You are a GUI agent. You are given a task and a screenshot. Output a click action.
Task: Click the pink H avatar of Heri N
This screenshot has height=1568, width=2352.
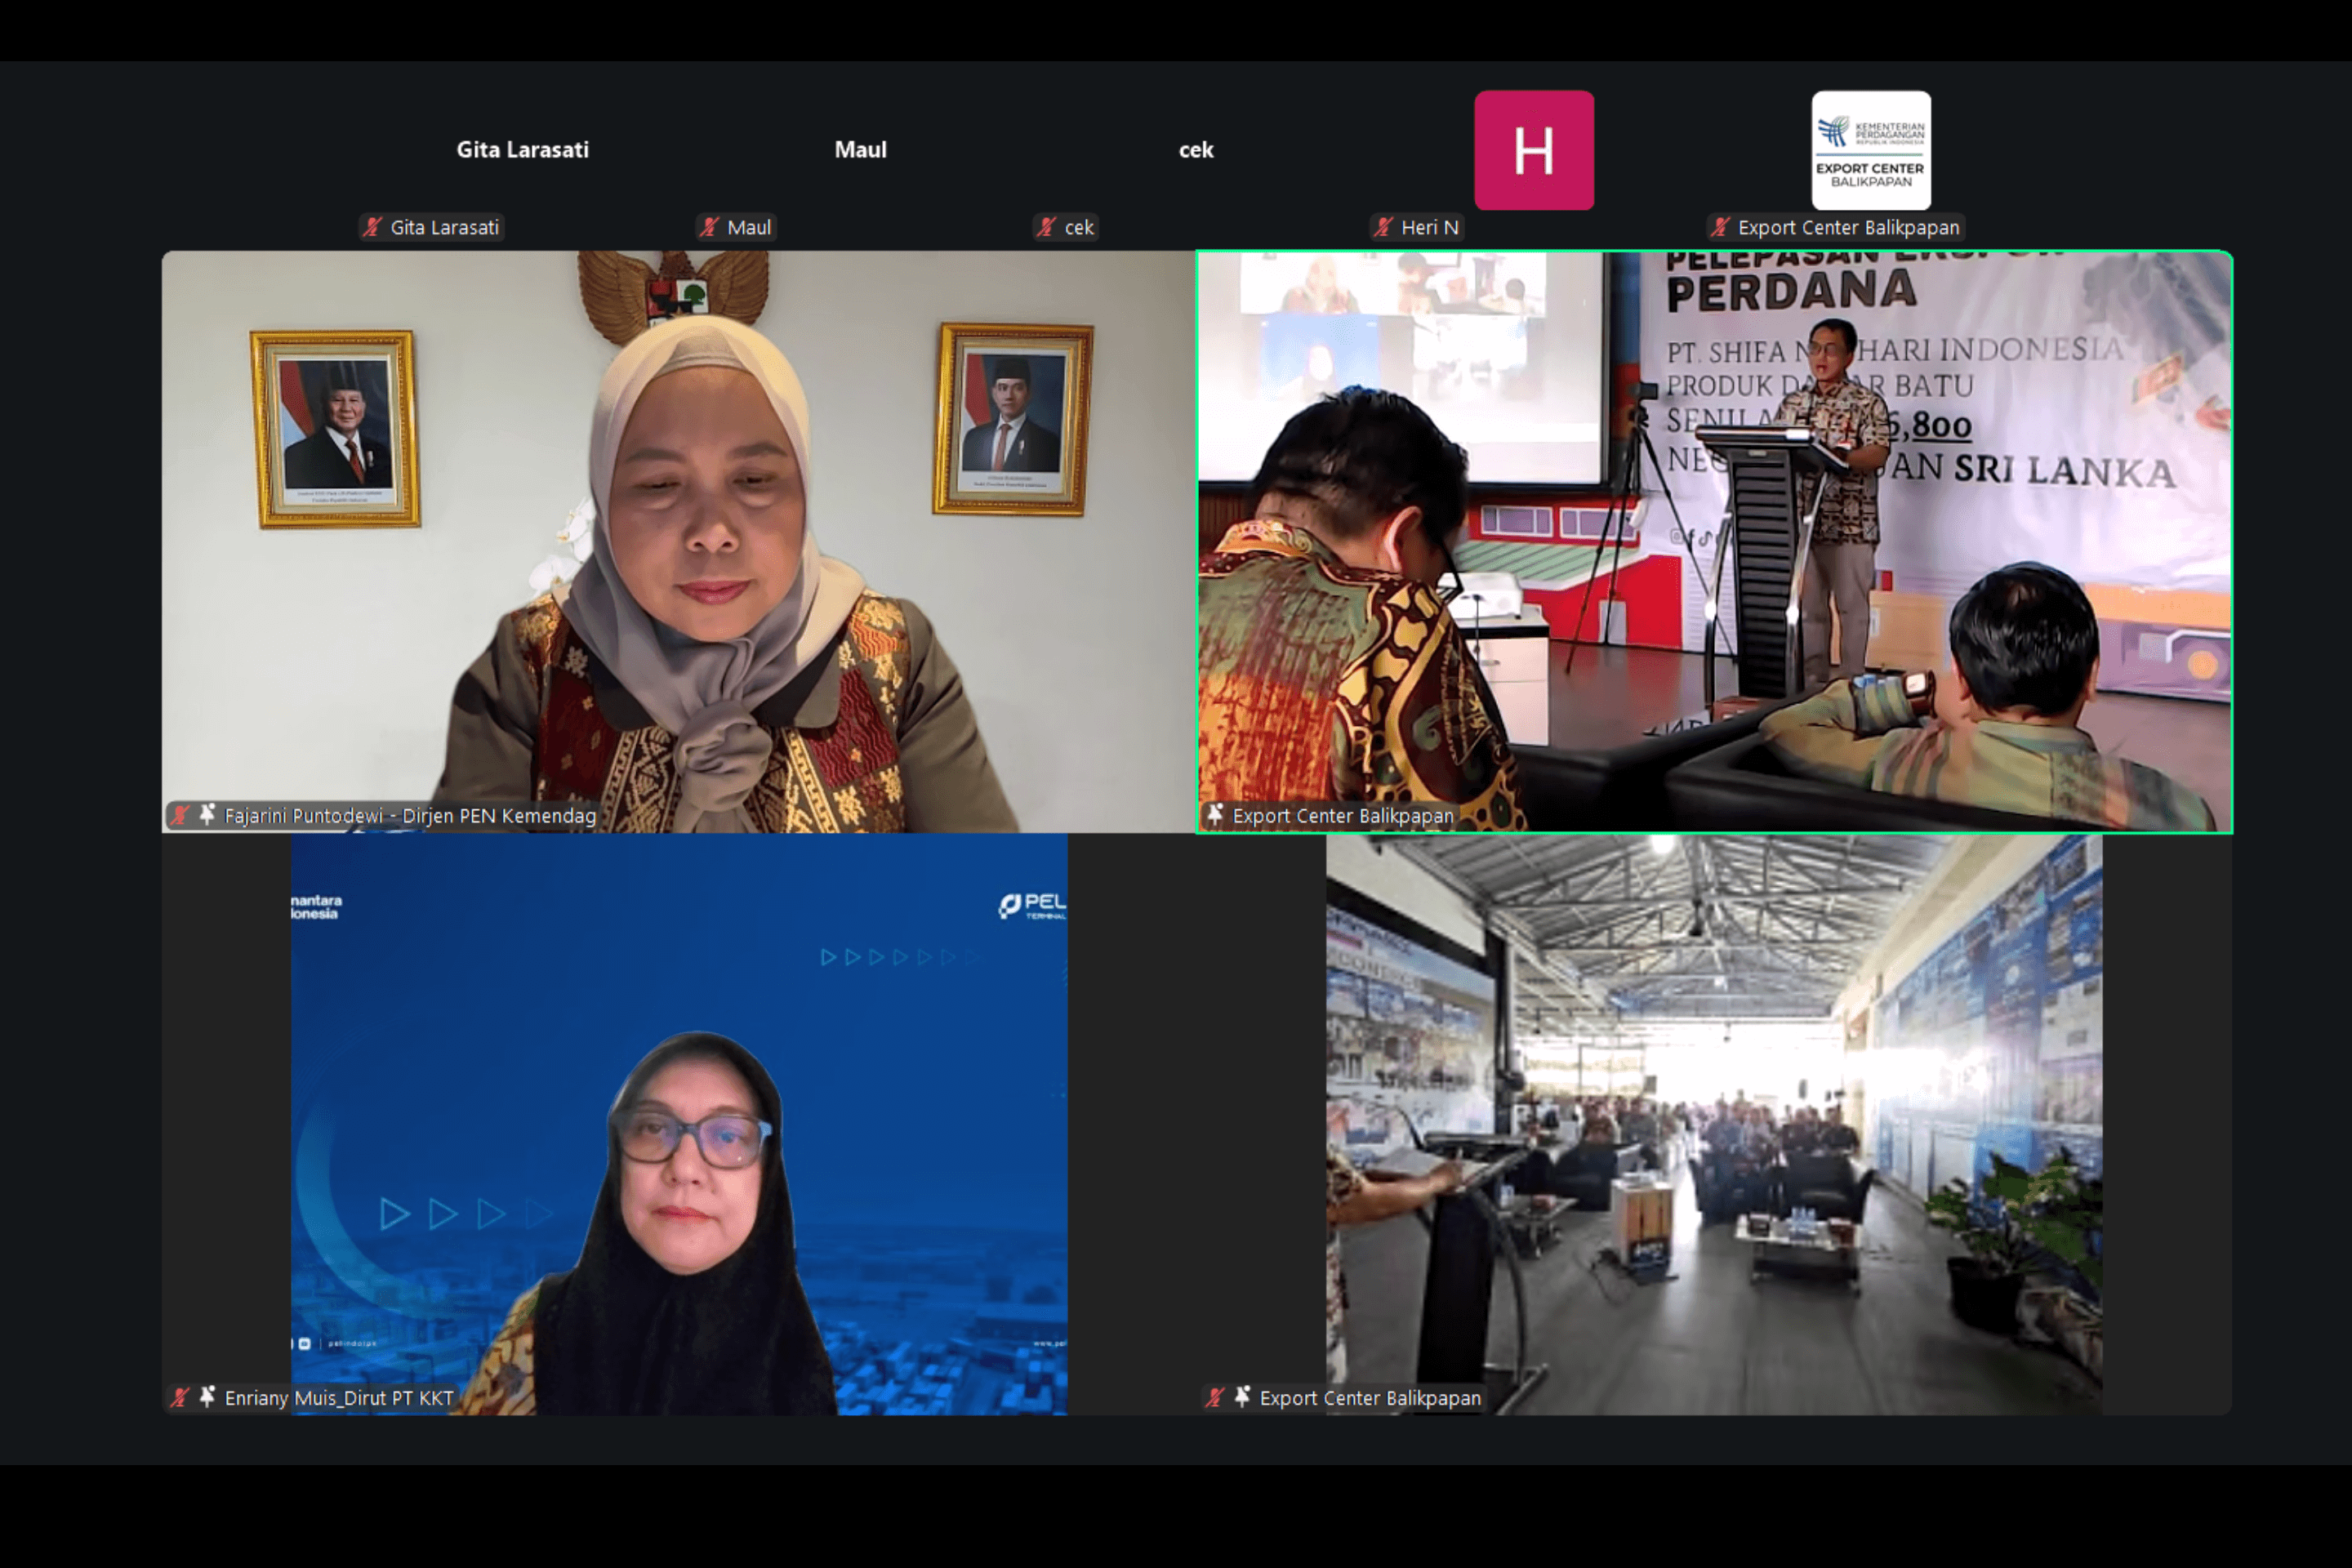[x=1533, y=150]
